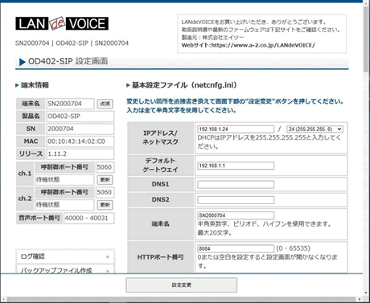Click the (0 - 65535) range hint
This screenshot has height=303, width=370.
(x=293, y=248)
